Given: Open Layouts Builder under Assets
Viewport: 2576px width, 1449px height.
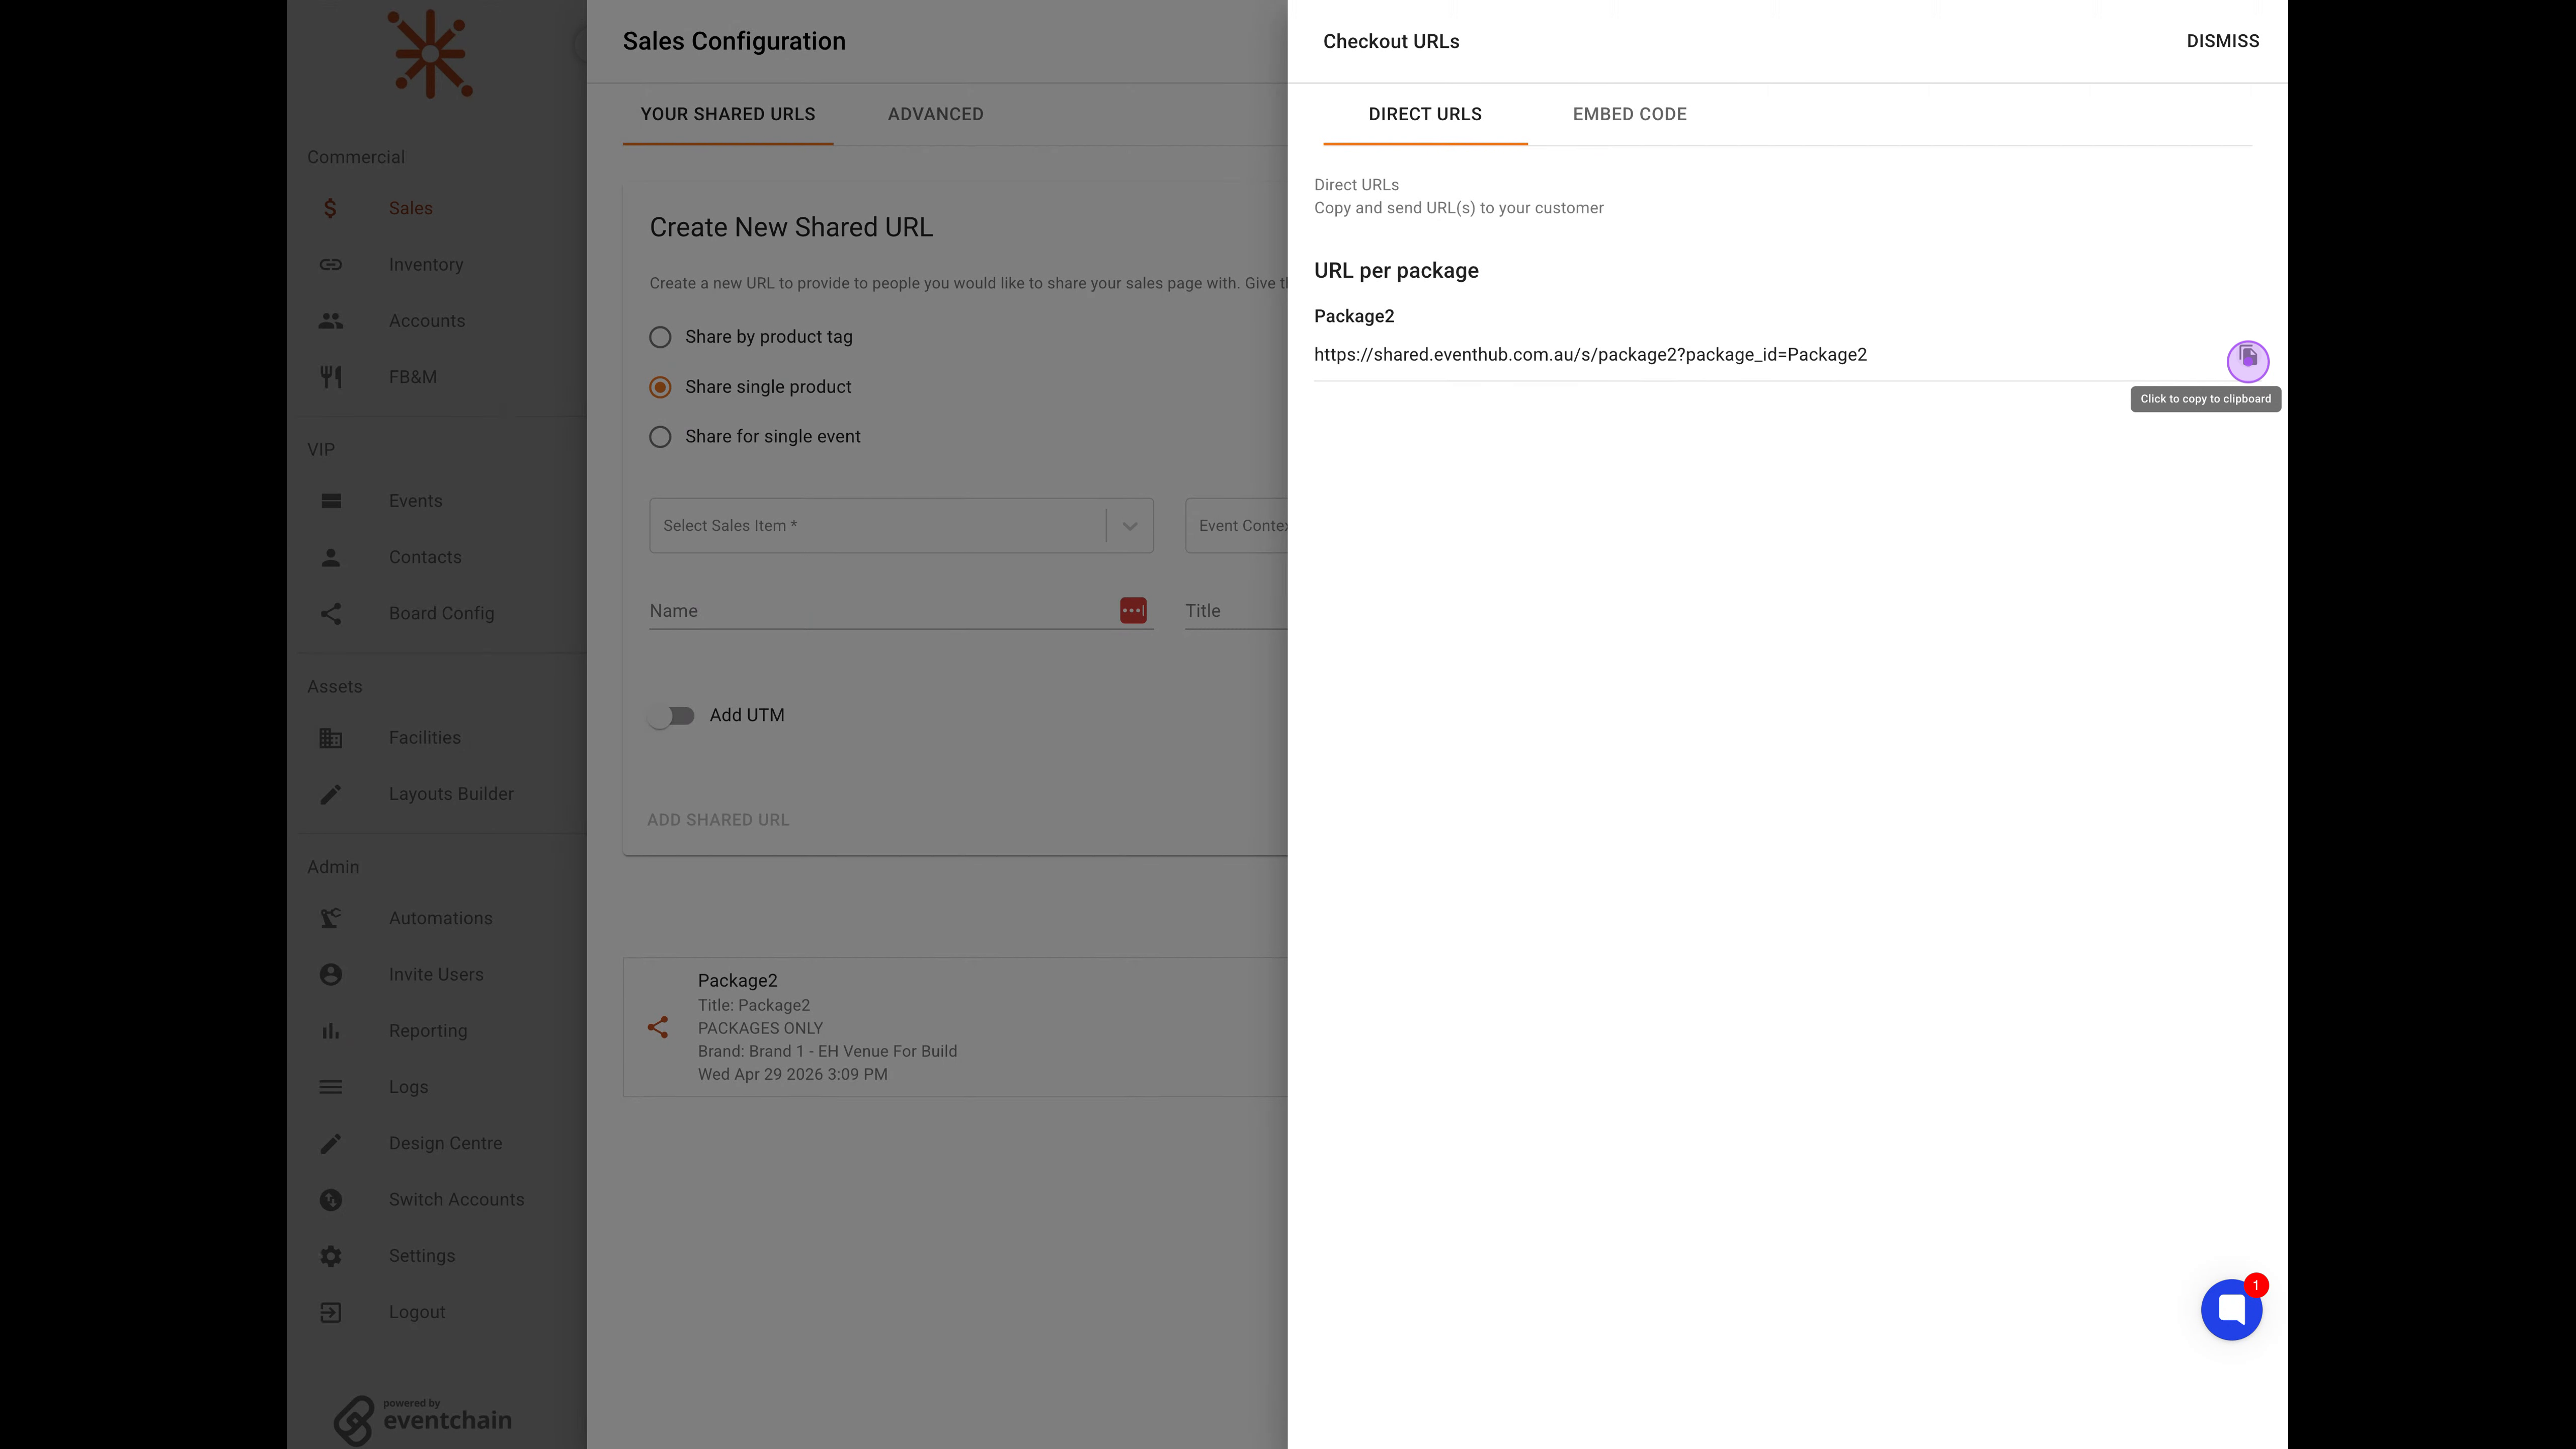Looking at the screenshot, I should (451, 794).
